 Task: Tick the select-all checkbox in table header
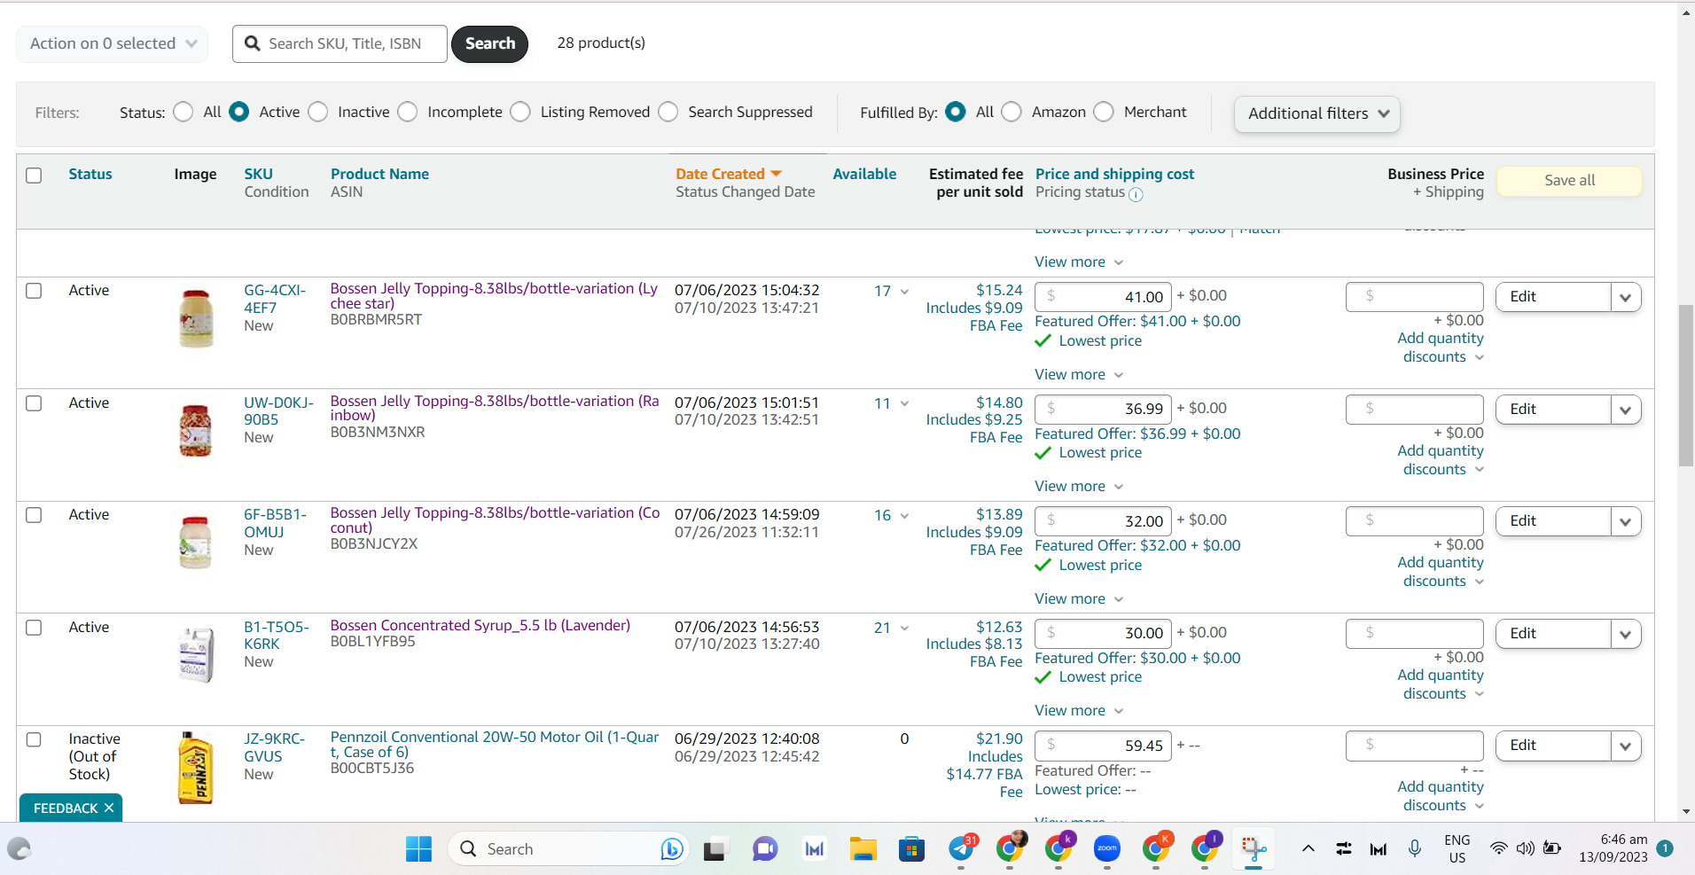click(x=34, y=175)
